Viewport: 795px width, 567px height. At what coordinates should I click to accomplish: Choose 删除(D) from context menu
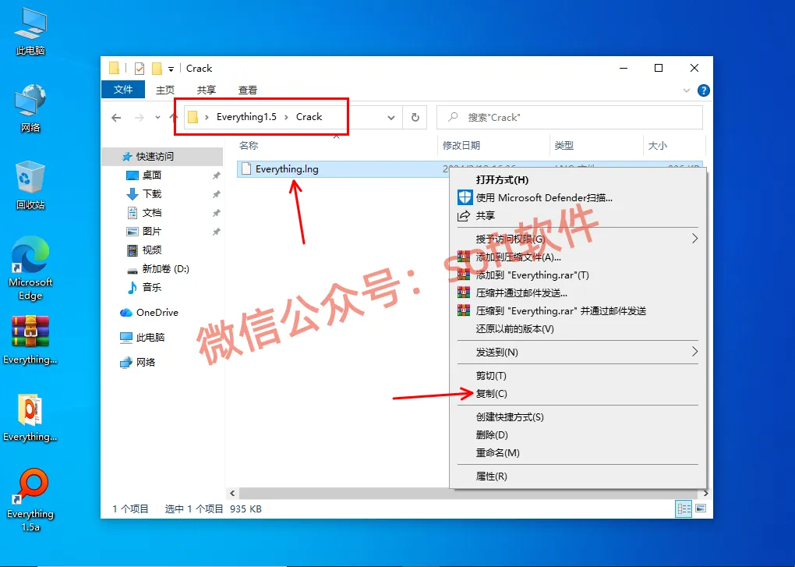578,434
